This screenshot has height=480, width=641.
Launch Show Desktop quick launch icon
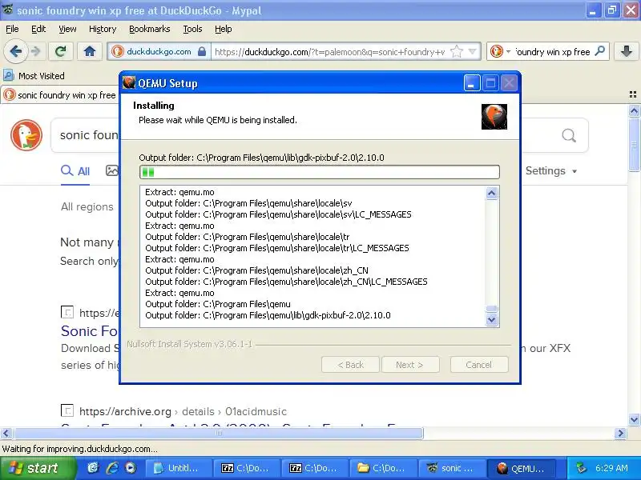93,468
